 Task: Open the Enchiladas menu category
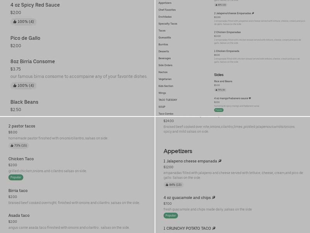pos(165,17)
